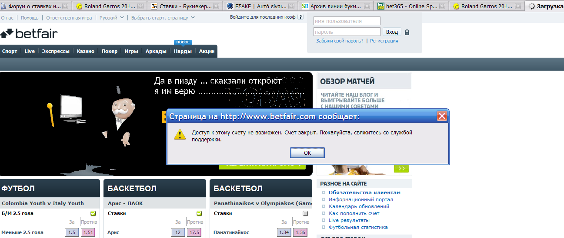
Task: Open the Экспрессы menu item
Action: (56, 51)
